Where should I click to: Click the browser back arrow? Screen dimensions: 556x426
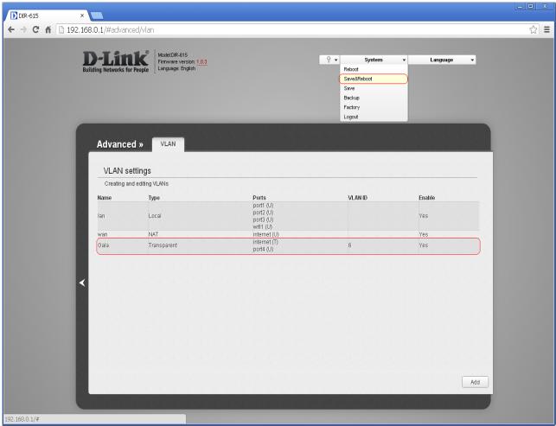[x=10, y=31]
